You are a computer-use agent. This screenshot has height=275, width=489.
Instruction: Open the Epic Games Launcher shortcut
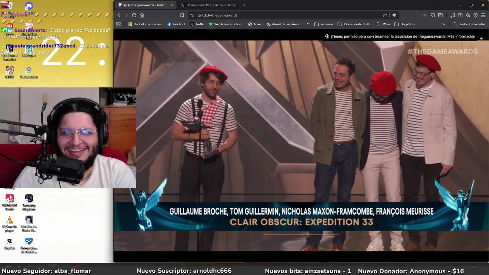point(9,53)
